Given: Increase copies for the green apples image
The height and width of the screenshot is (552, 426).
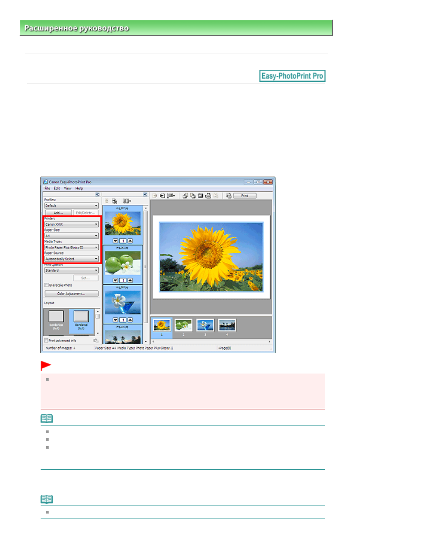Looking at the screenshot, I should [130, 281].
